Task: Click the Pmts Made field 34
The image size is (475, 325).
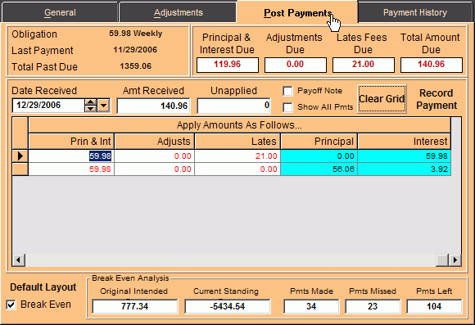Action: coord(311,306)
